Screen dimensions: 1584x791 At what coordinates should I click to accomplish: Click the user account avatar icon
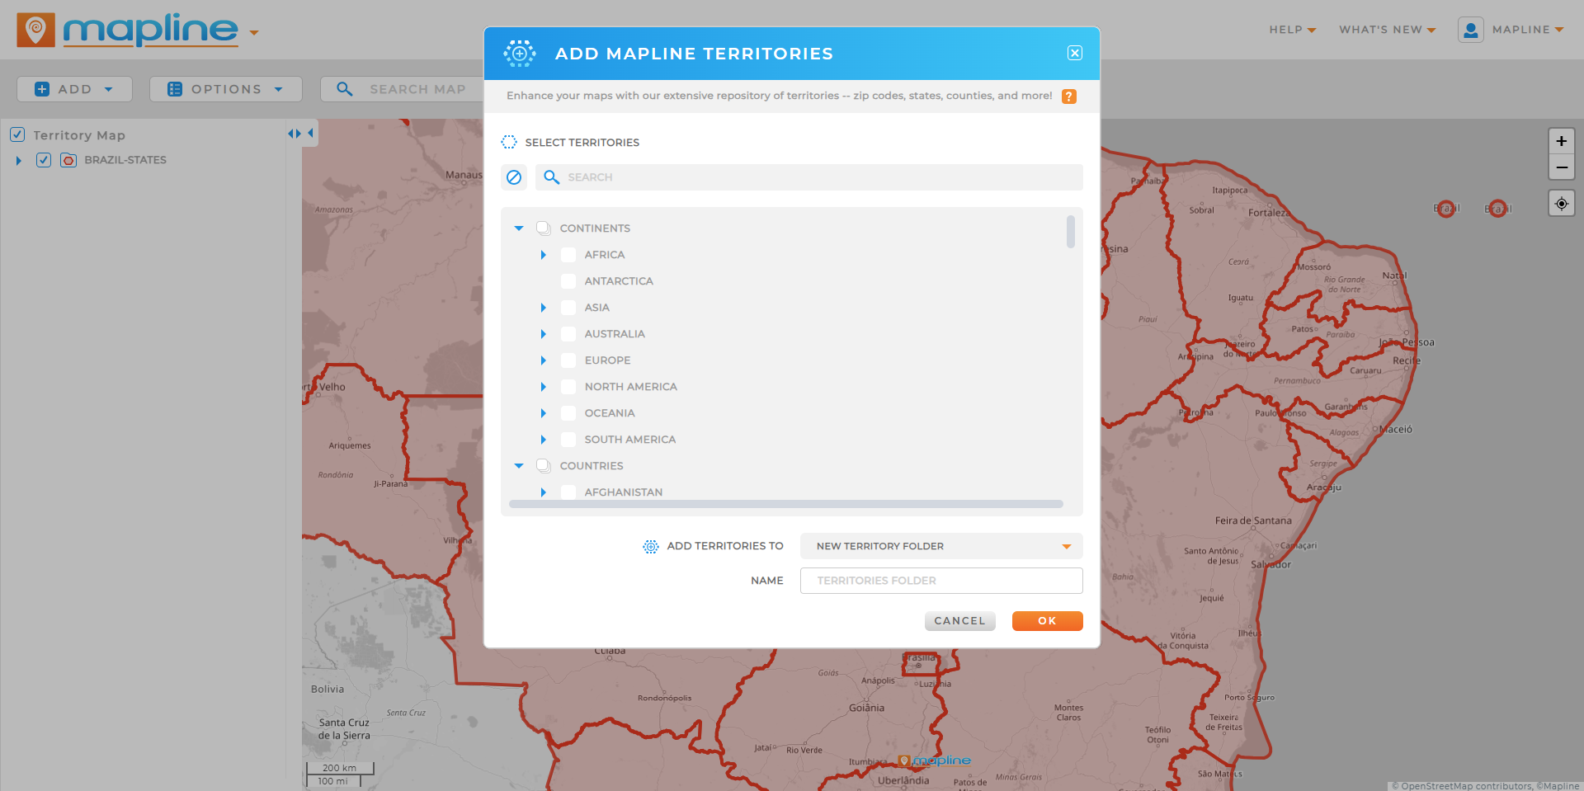tap(1470, 30)
